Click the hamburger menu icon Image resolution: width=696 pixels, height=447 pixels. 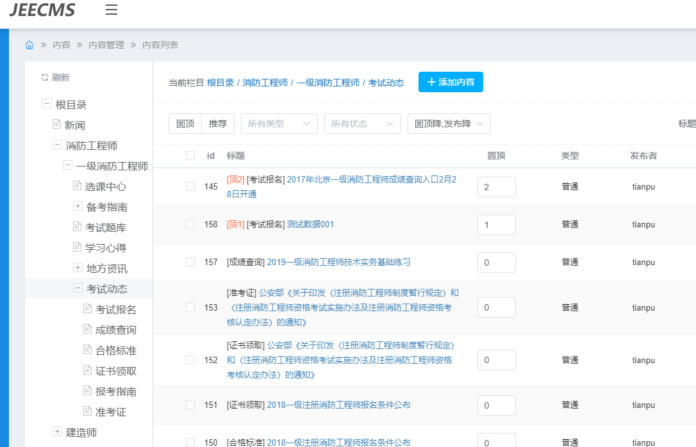(x=112, y=10)
